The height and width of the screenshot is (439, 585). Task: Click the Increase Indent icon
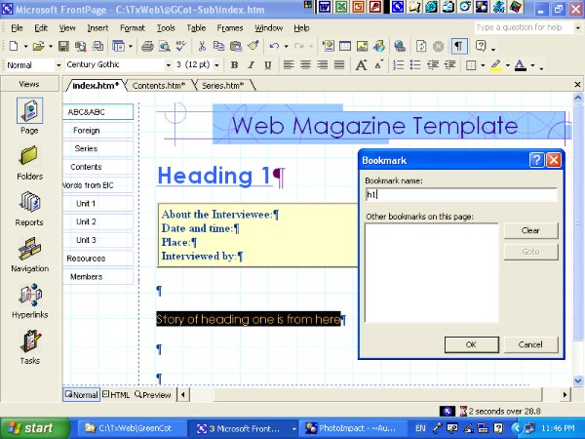[449, 65]
